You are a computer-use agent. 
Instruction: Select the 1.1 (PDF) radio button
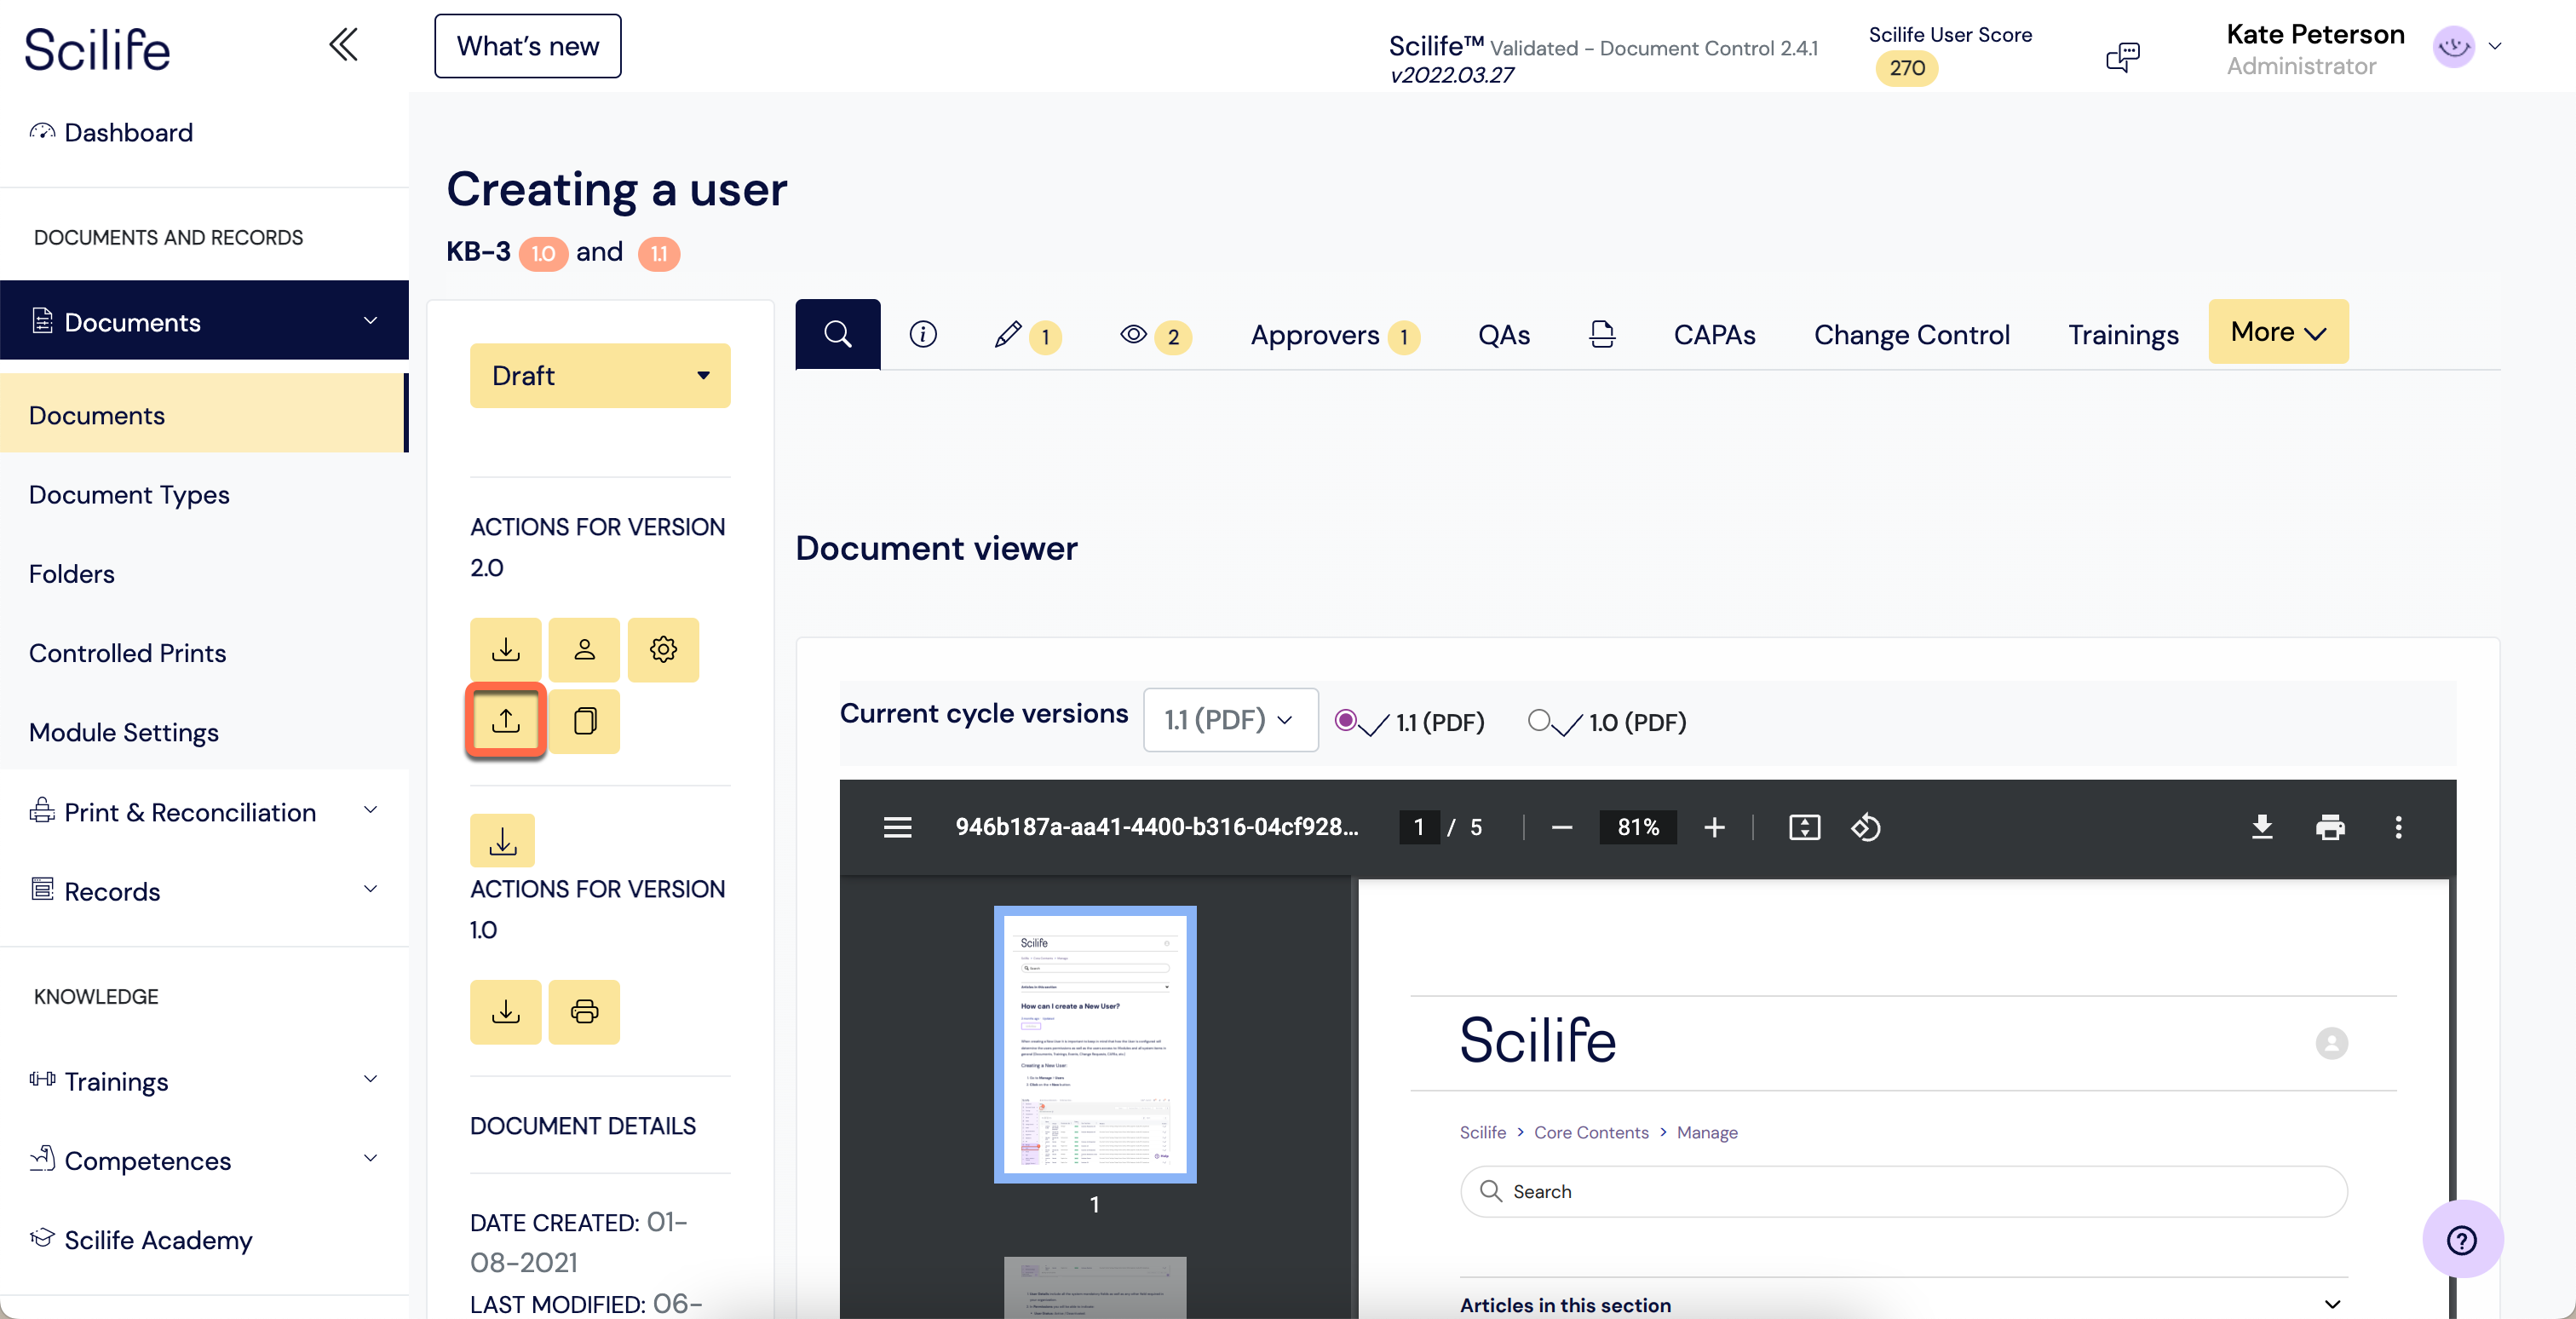1346,720
